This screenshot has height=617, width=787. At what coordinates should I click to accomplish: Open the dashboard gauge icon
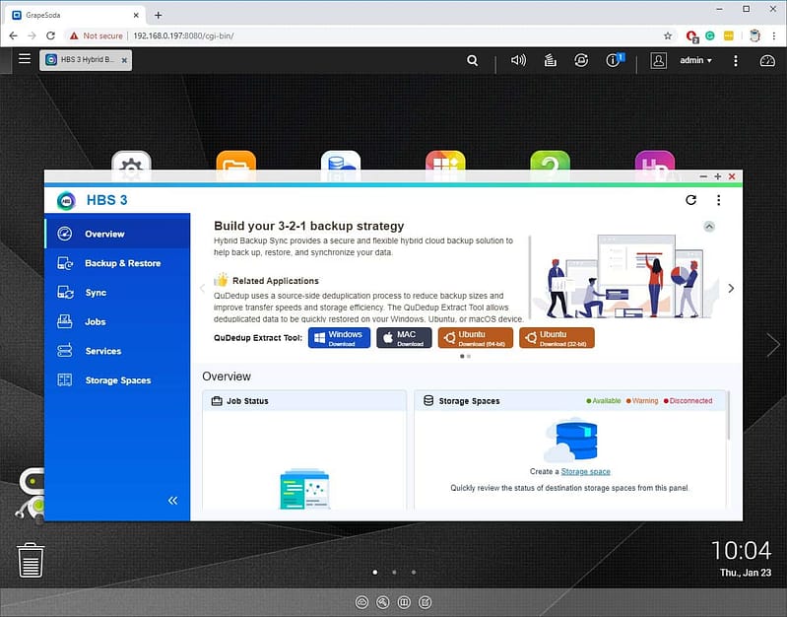pos(767,61)
